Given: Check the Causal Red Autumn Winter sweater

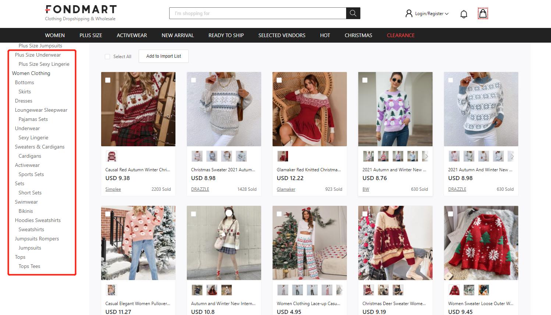Looking at the screenshot, I should [108, 80].
